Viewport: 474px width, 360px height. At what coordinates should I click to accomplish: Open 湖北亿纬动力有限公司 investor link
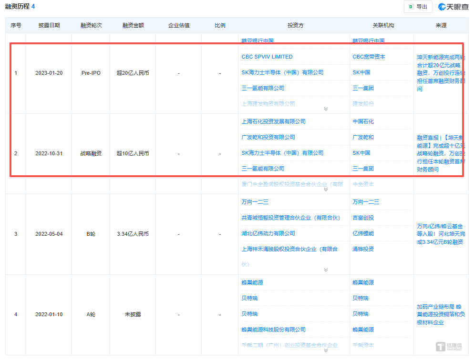pos(268,233)
